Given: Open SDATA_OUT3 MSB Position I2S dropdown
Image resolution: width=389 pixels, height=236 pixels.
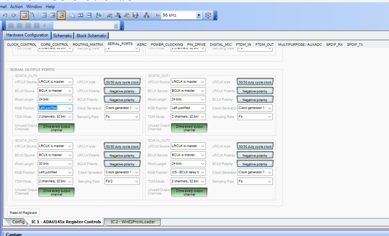Looking at the screenshot, I should click(188, 172).
